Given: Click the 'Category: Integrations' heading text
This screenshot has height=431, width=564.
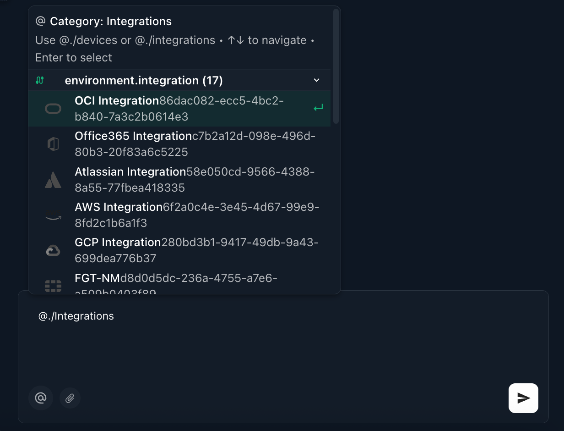Looking at the screenshot, I should point(111,21).
